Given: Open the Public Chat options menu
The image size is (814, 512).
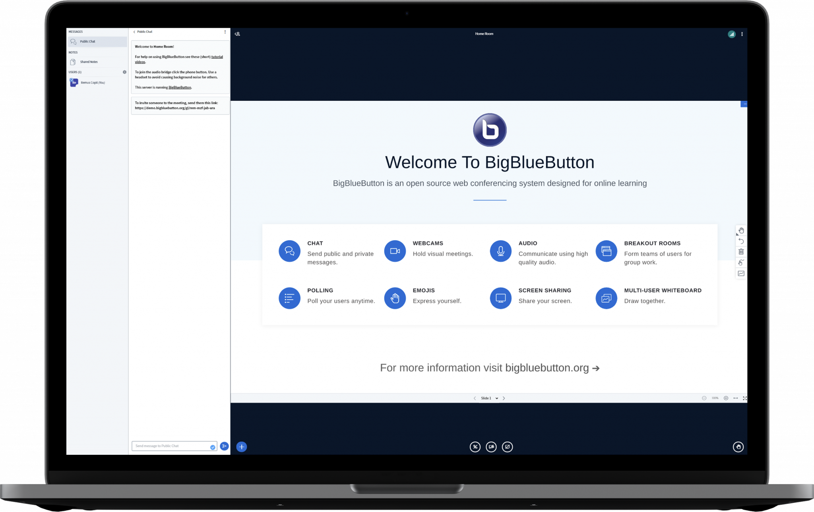Looking at the screenshot, I should [226, 32].
